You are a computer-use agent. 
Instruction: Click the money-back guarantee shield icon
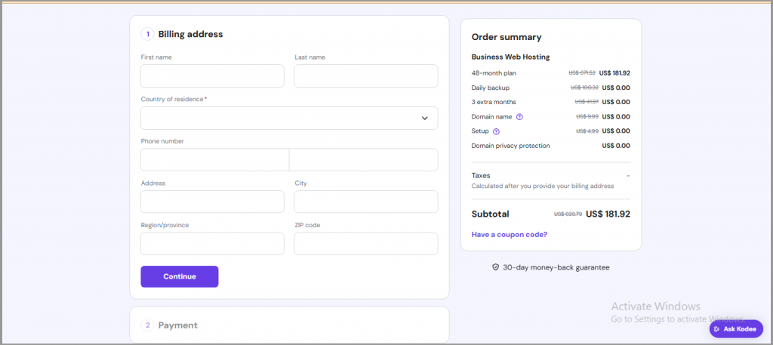495,268
